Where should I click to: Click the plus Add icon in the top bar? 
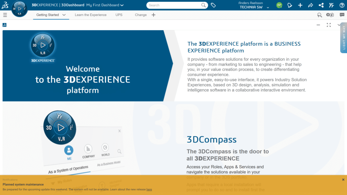300,5
